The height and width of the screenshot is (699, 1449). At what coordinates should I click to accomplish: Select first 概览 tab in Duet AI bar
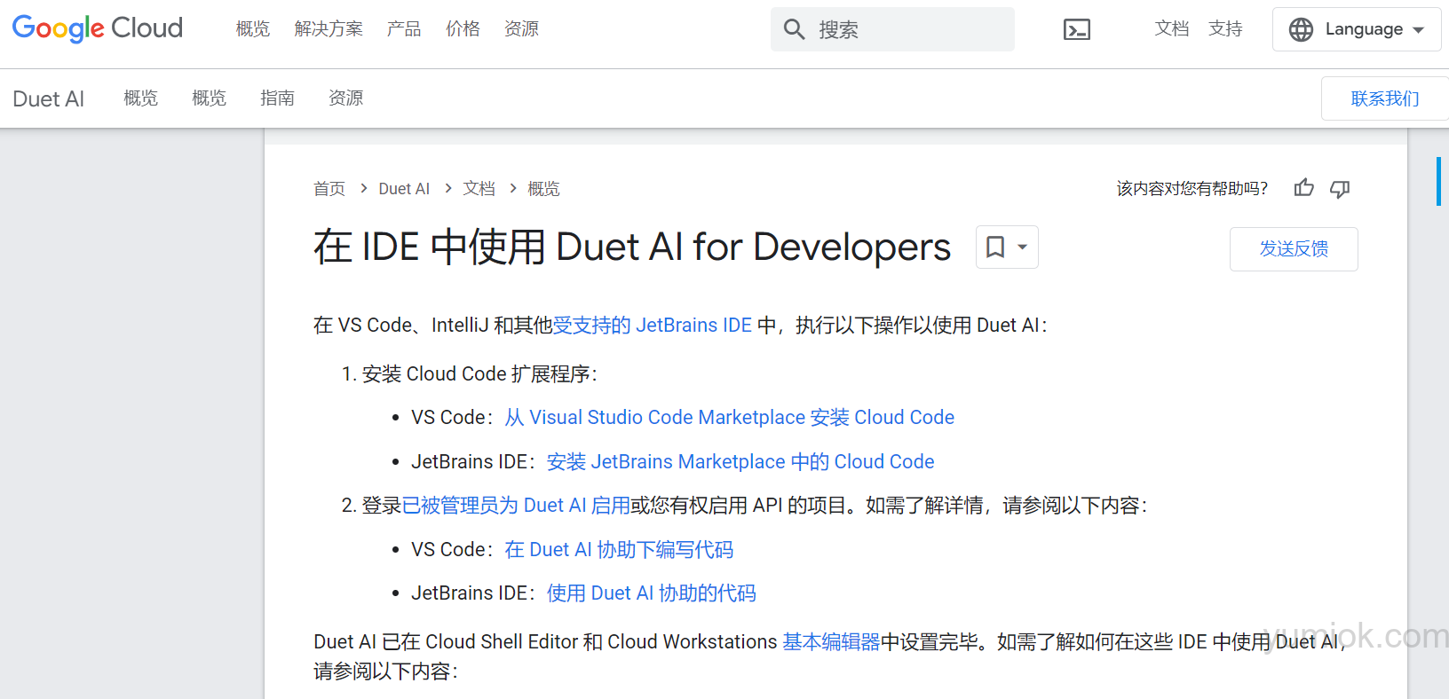point(141,98)
